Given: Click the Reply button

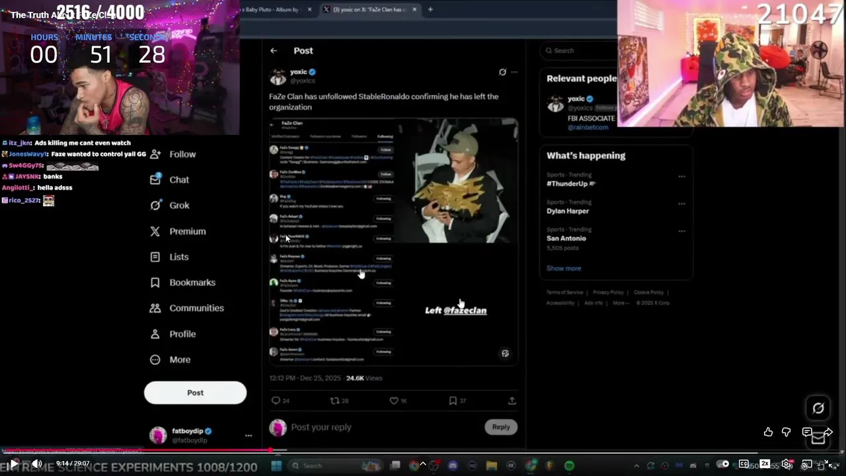Looking at the screenshot, I should [x=501, y=427].
